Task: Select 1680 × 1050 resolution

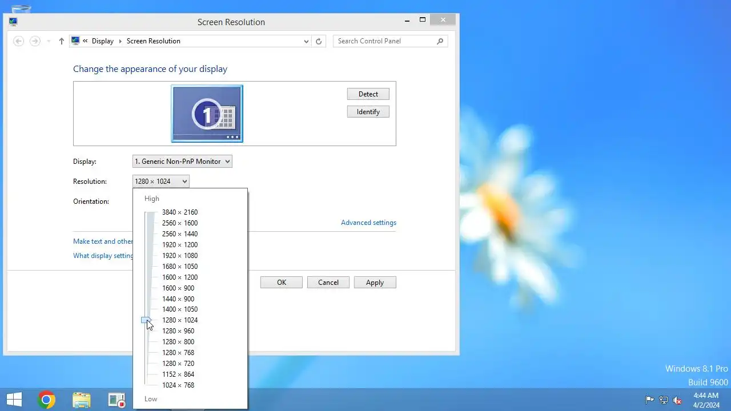Action: pos(180,267)
